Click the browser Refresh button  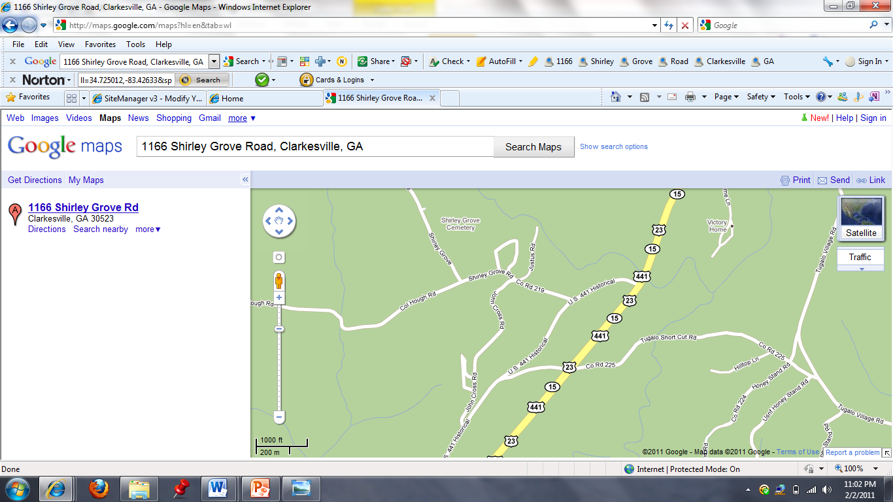click(x=668, y=25)
